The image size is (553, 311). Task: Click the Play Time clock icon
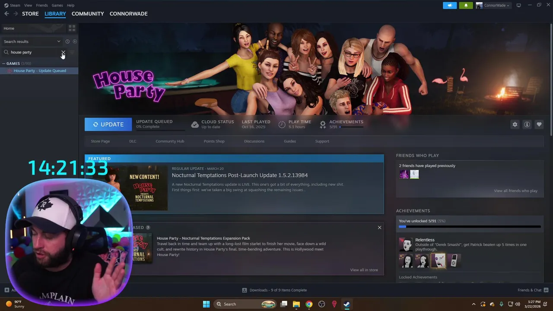click(x=282, y=124)
